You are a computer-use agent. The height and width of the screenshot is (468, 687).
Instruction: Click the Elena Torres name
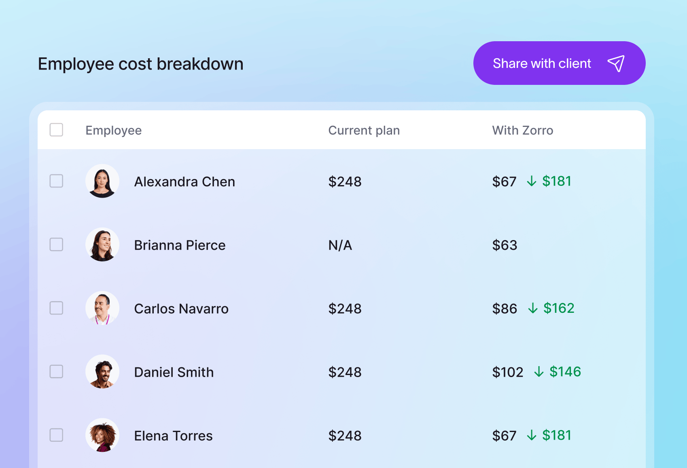click(174, 436)
